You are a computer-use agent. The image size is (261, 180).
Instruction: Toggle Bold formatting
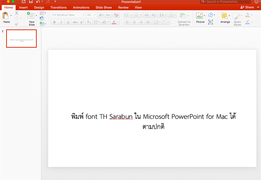coord(55,22)
